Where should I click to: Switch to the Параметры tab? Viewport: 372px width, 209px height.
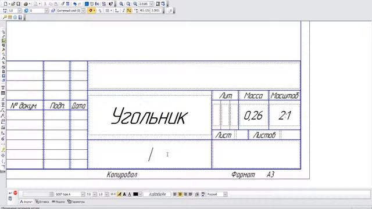[x=76, y=201]
